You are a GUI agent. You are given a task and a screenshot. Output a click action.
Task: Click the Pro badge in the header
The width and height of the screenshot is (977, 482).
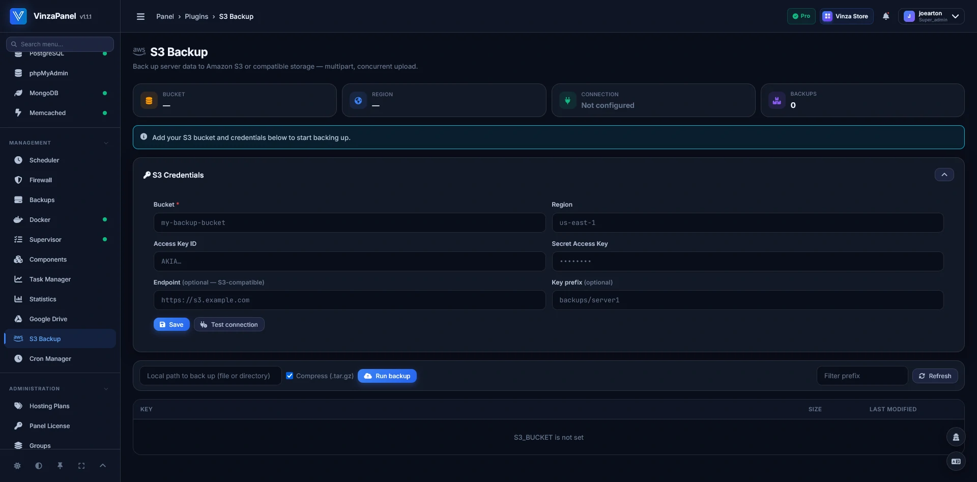[x=801, y=16]
